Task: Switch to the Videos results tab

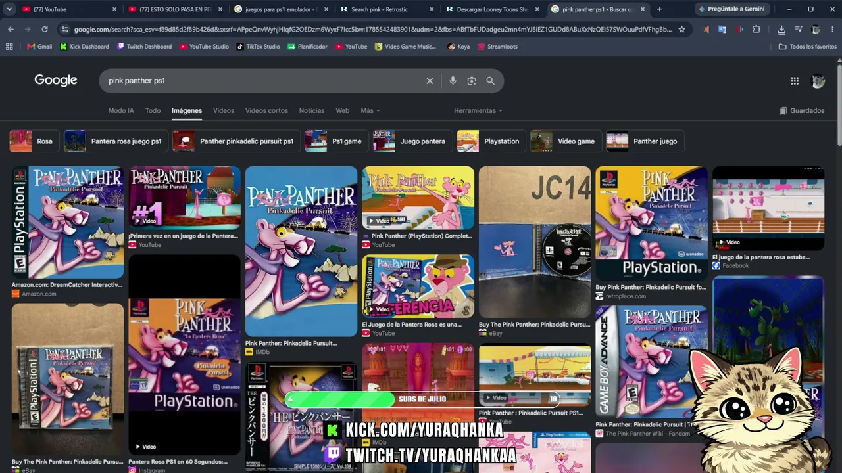Action: point(224,110)
